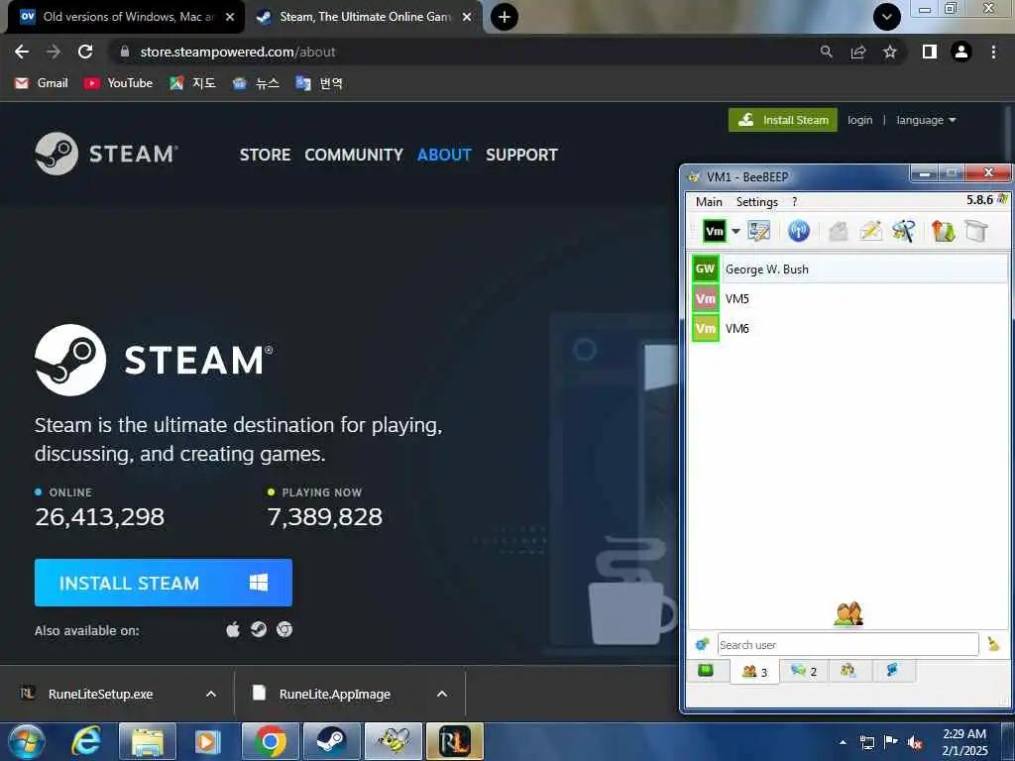Open the STORE navigation item
Viewport: 1015px width, 761px height.
point(265,155)
